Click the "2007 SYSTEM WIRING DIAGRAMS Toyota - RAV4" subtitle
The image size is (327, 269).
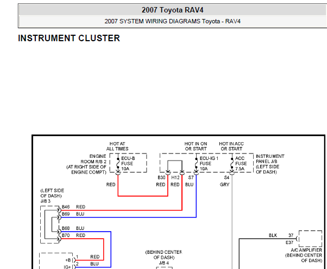(x=173, y=21)
